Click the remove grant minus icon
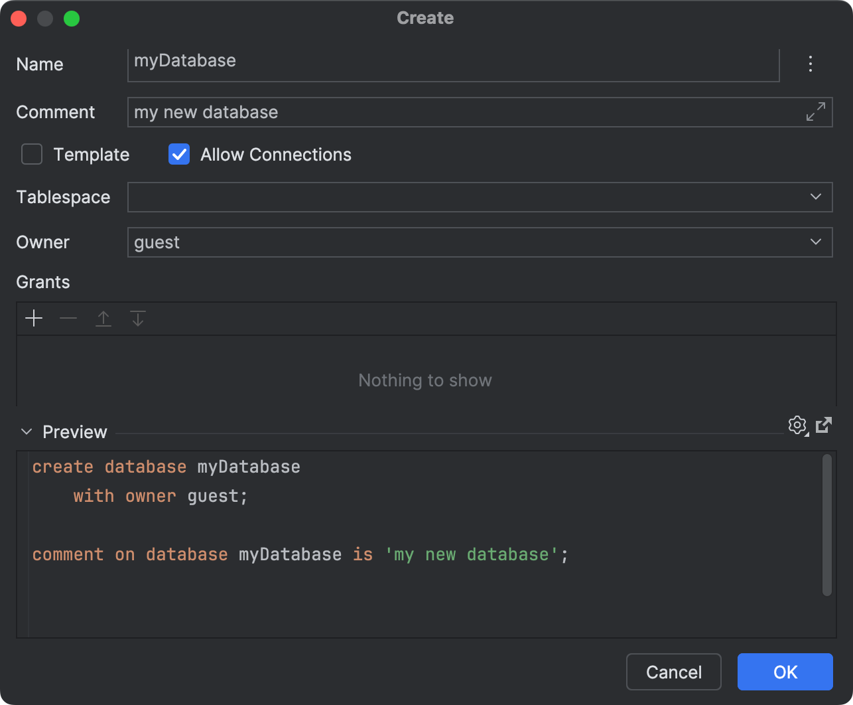The height and width of the screenshot is (705, 853). [68, 319]
